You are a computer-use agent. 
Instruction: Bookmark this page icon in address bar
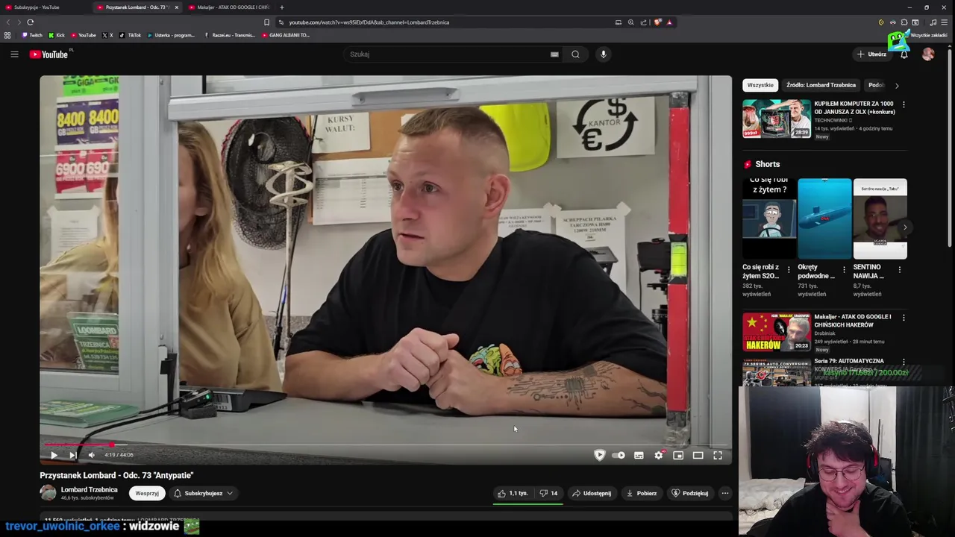tap(266, 22)
